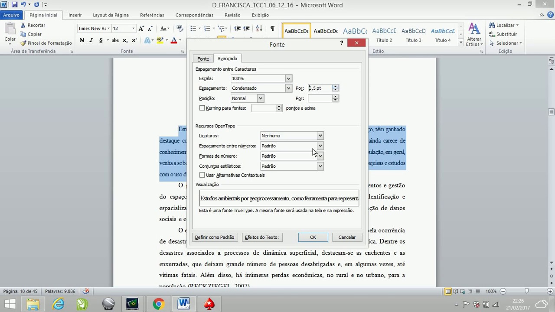Toggle bold N formatting button
Screen dimensions: 555x312
pyautogui.click(x=82, y=40)
